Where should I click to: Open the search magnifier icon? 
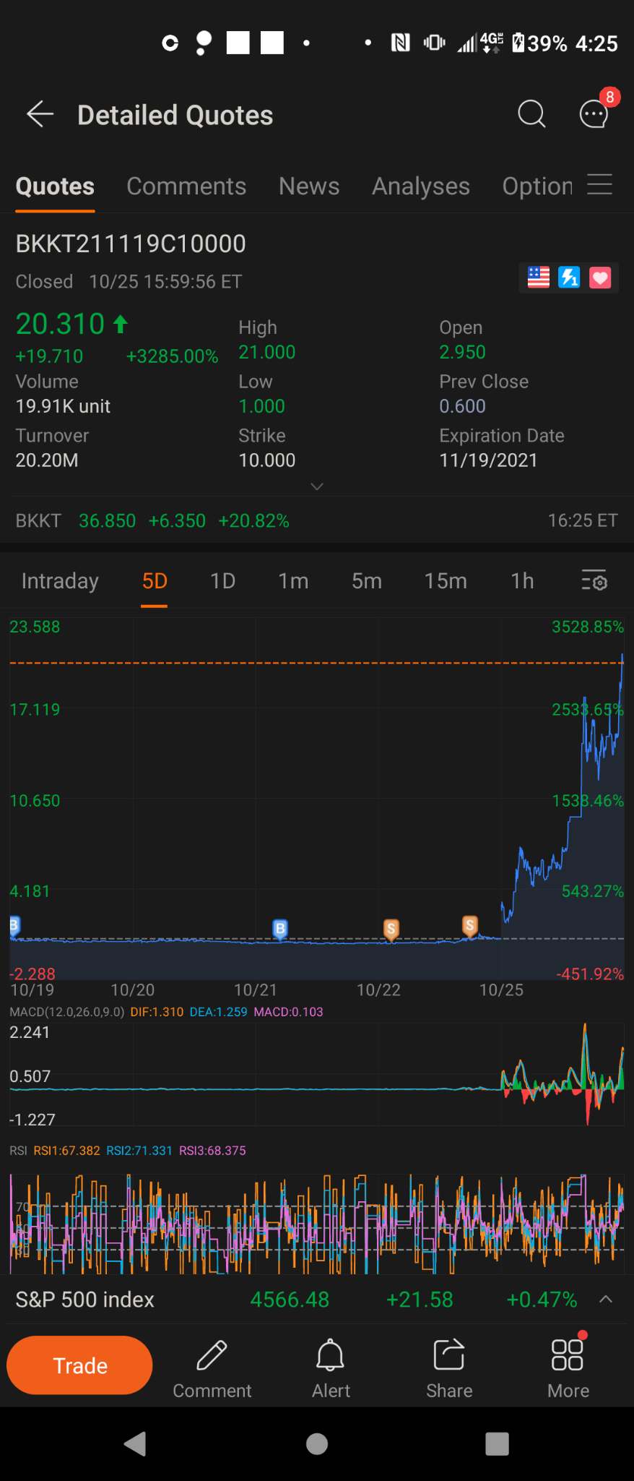[x=531, y=113]
